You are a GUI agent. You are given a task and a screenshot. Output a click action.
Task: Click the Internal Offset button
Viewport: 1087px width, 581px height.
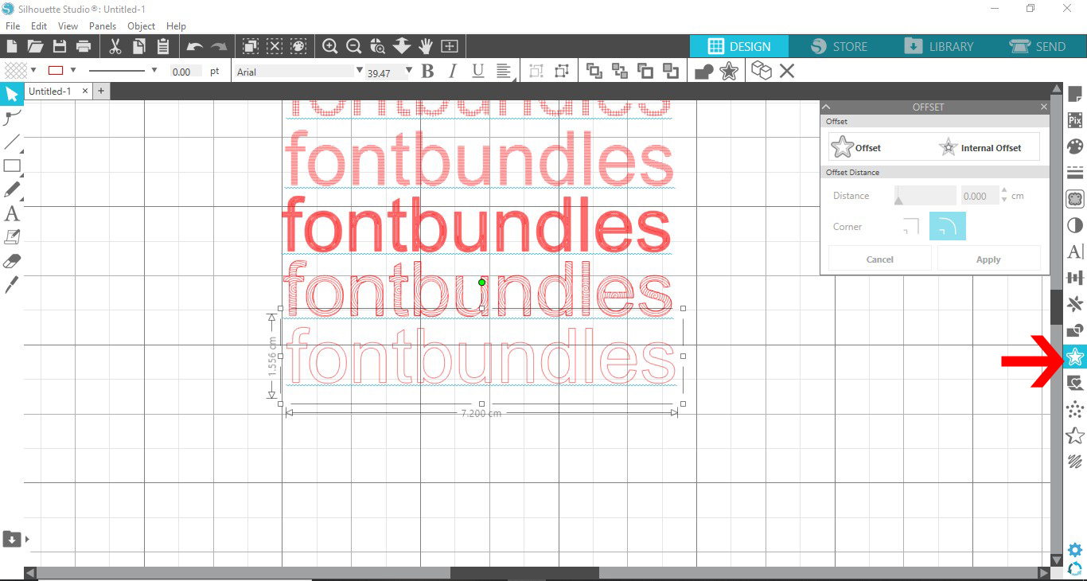coord(980,147)
